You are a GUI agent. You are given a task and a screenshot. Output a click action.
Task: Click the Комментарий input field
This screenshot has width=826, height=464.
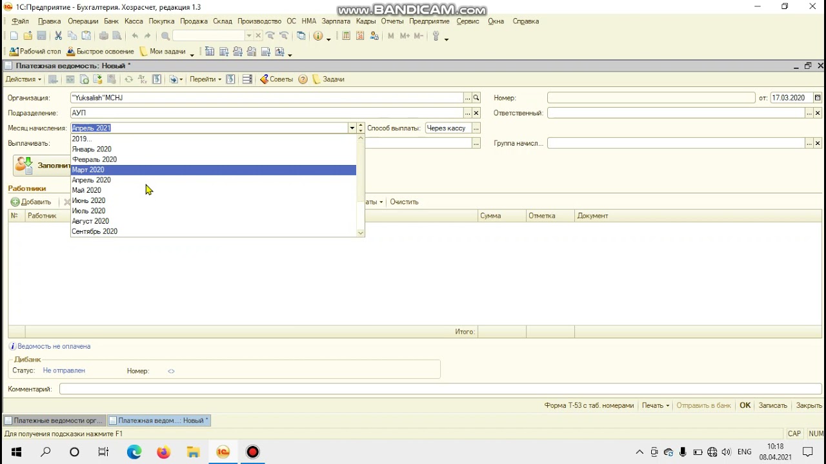pos(441,389)
